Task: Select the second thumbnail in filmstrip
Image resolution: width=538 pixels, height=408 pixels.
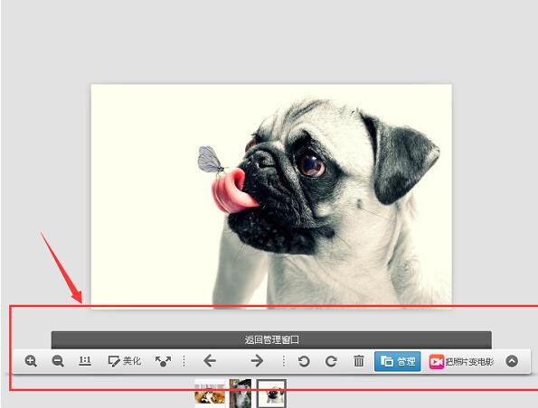Action: click(x=241, y=394)
